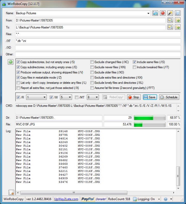Viewport: 186px width, 204px height.
Task: Open the /MT thread count dropdown
Action: pyautogui.click(x=97, y=97)
